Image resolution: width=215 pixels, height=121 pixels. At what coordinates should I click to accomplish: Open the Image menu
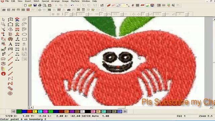pos(65,1)
